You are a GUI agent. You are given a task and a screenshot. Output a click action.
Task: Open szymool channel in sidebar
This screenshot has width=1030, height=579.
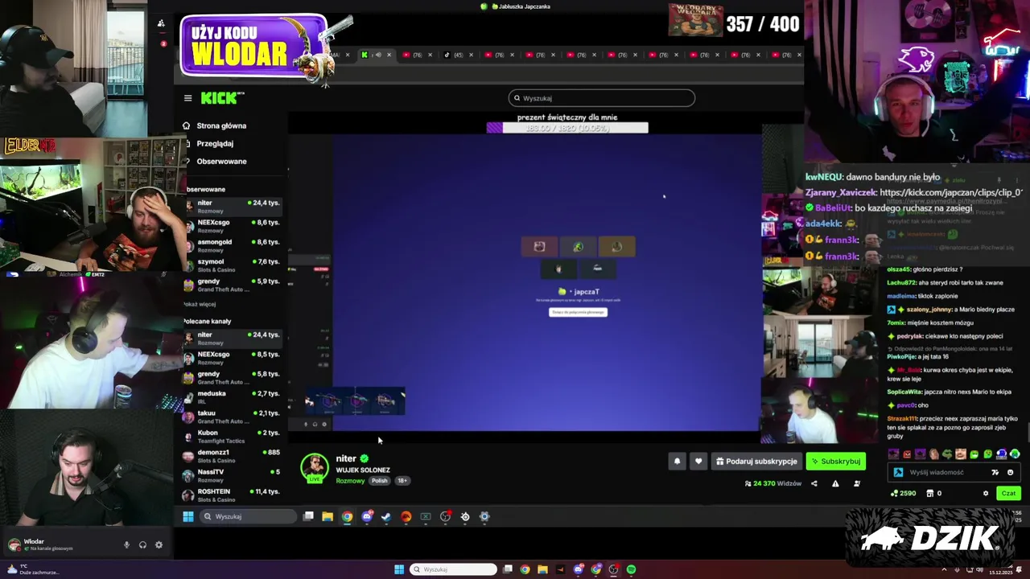point(232,265)
